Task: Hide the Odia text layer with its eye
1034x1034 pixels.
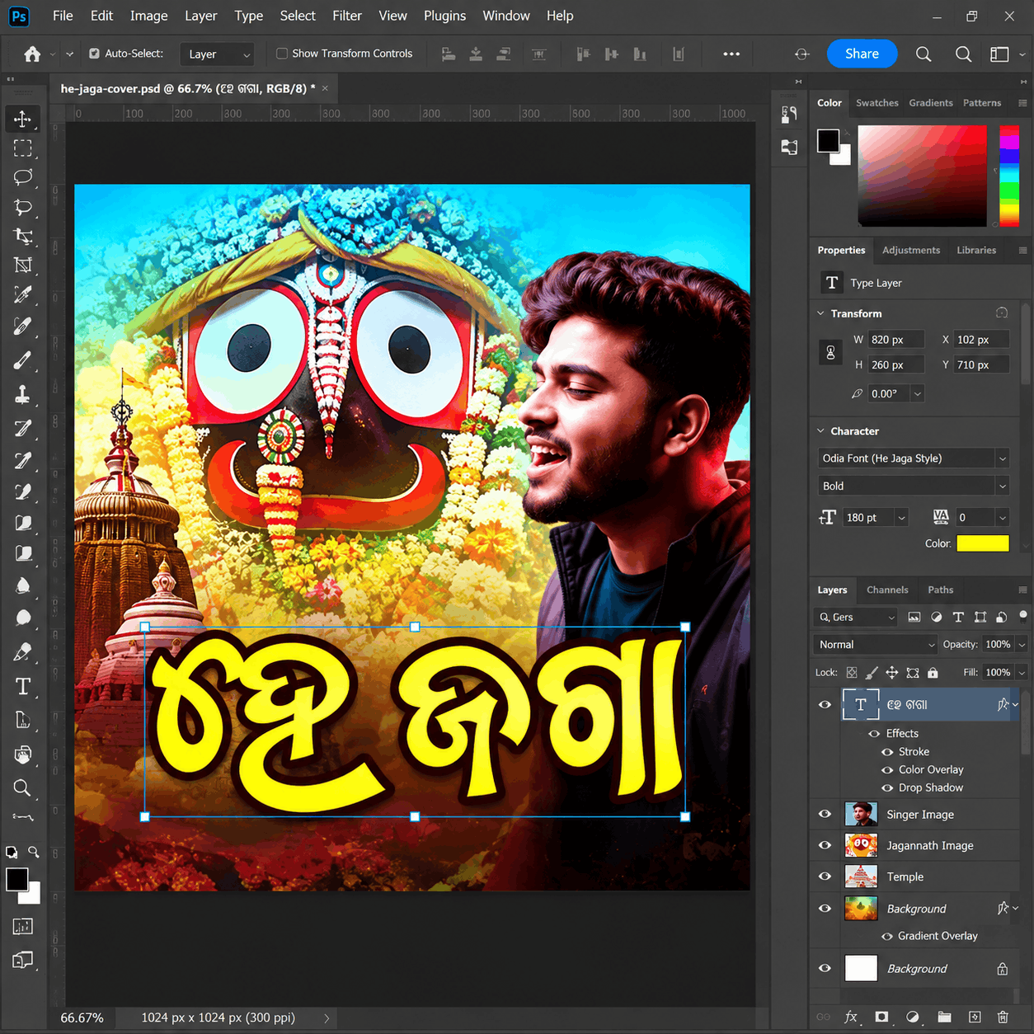Action: coord(825,704)
